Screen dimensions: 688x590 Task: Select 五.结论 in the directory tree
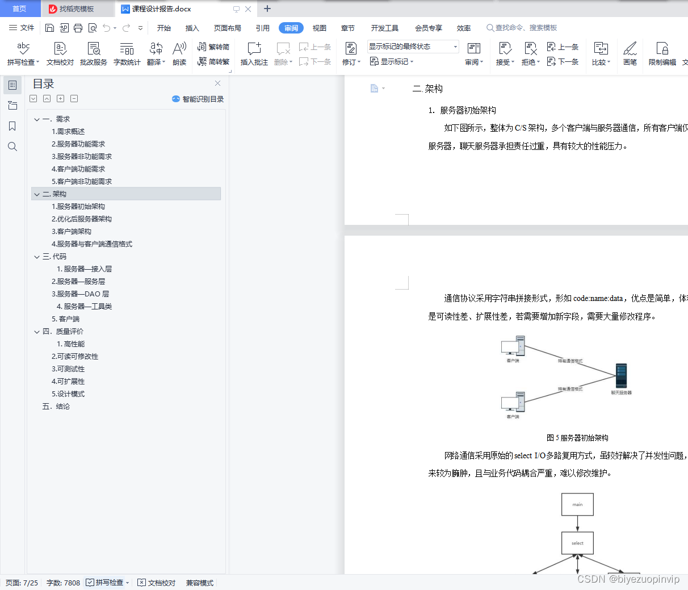click(x=58, y=406)
